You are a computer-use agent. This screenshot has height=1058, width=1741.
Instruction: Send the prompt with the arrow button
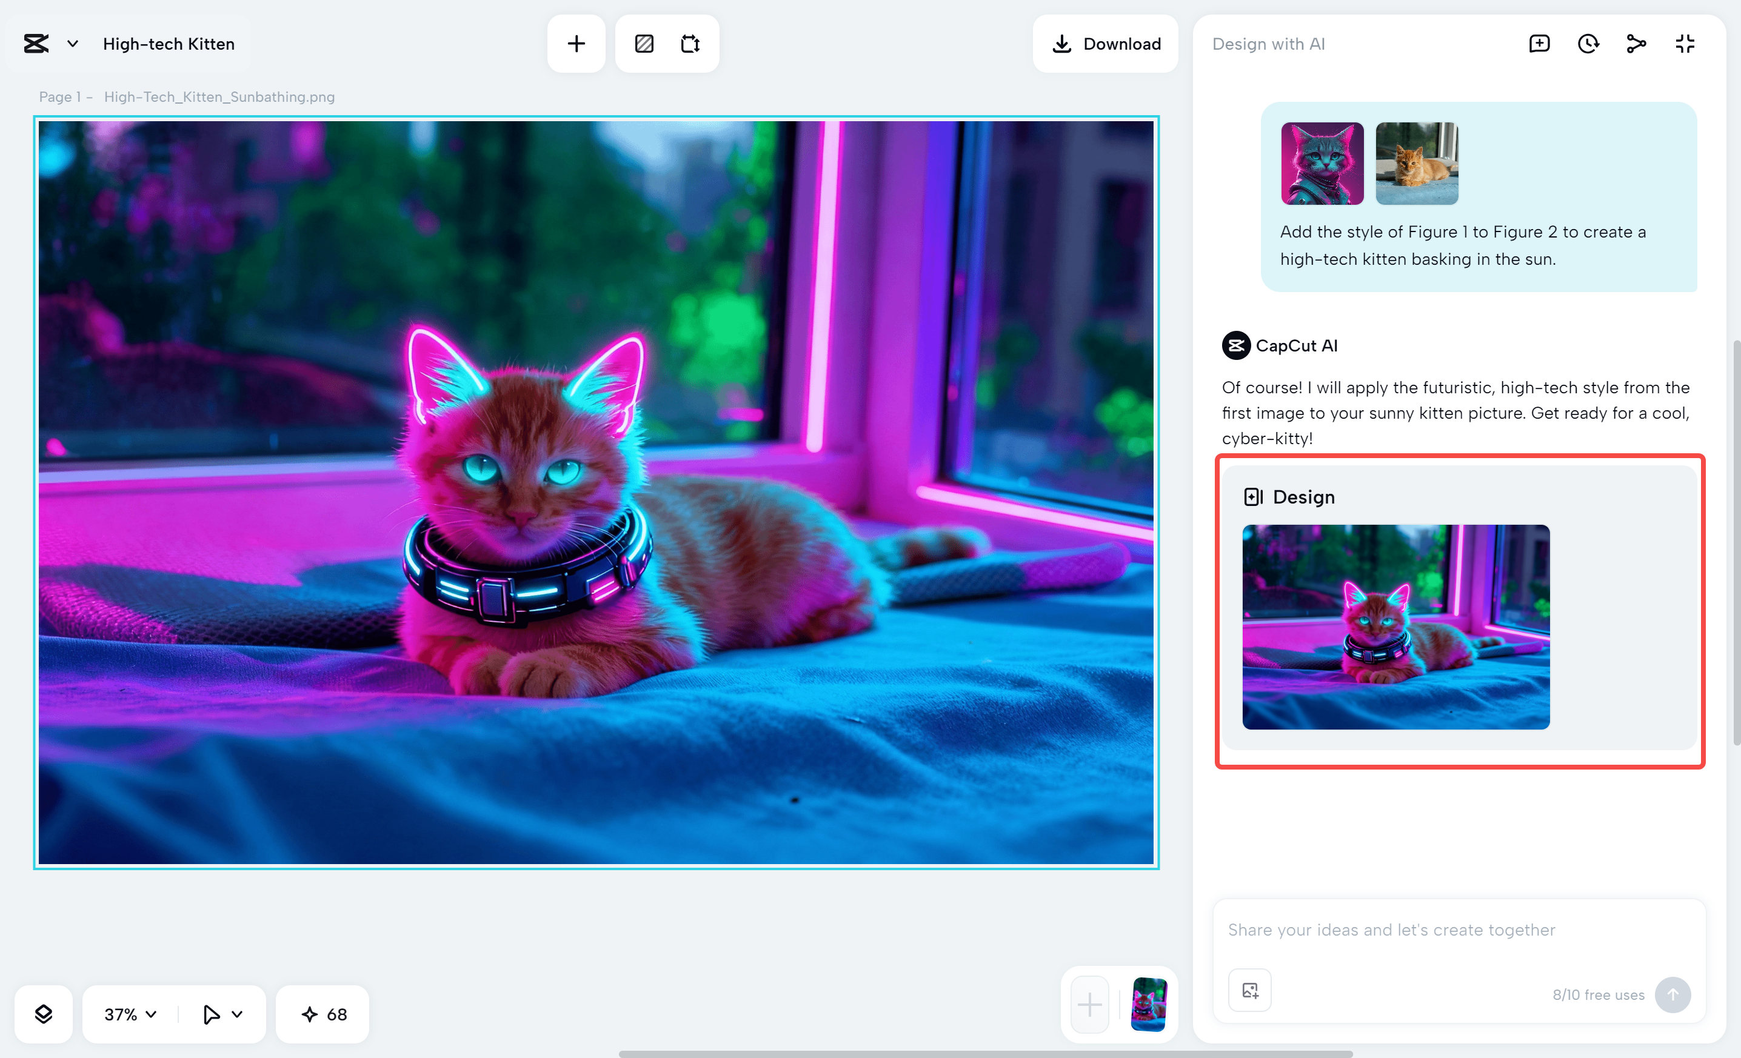[x=1672, y=994]
